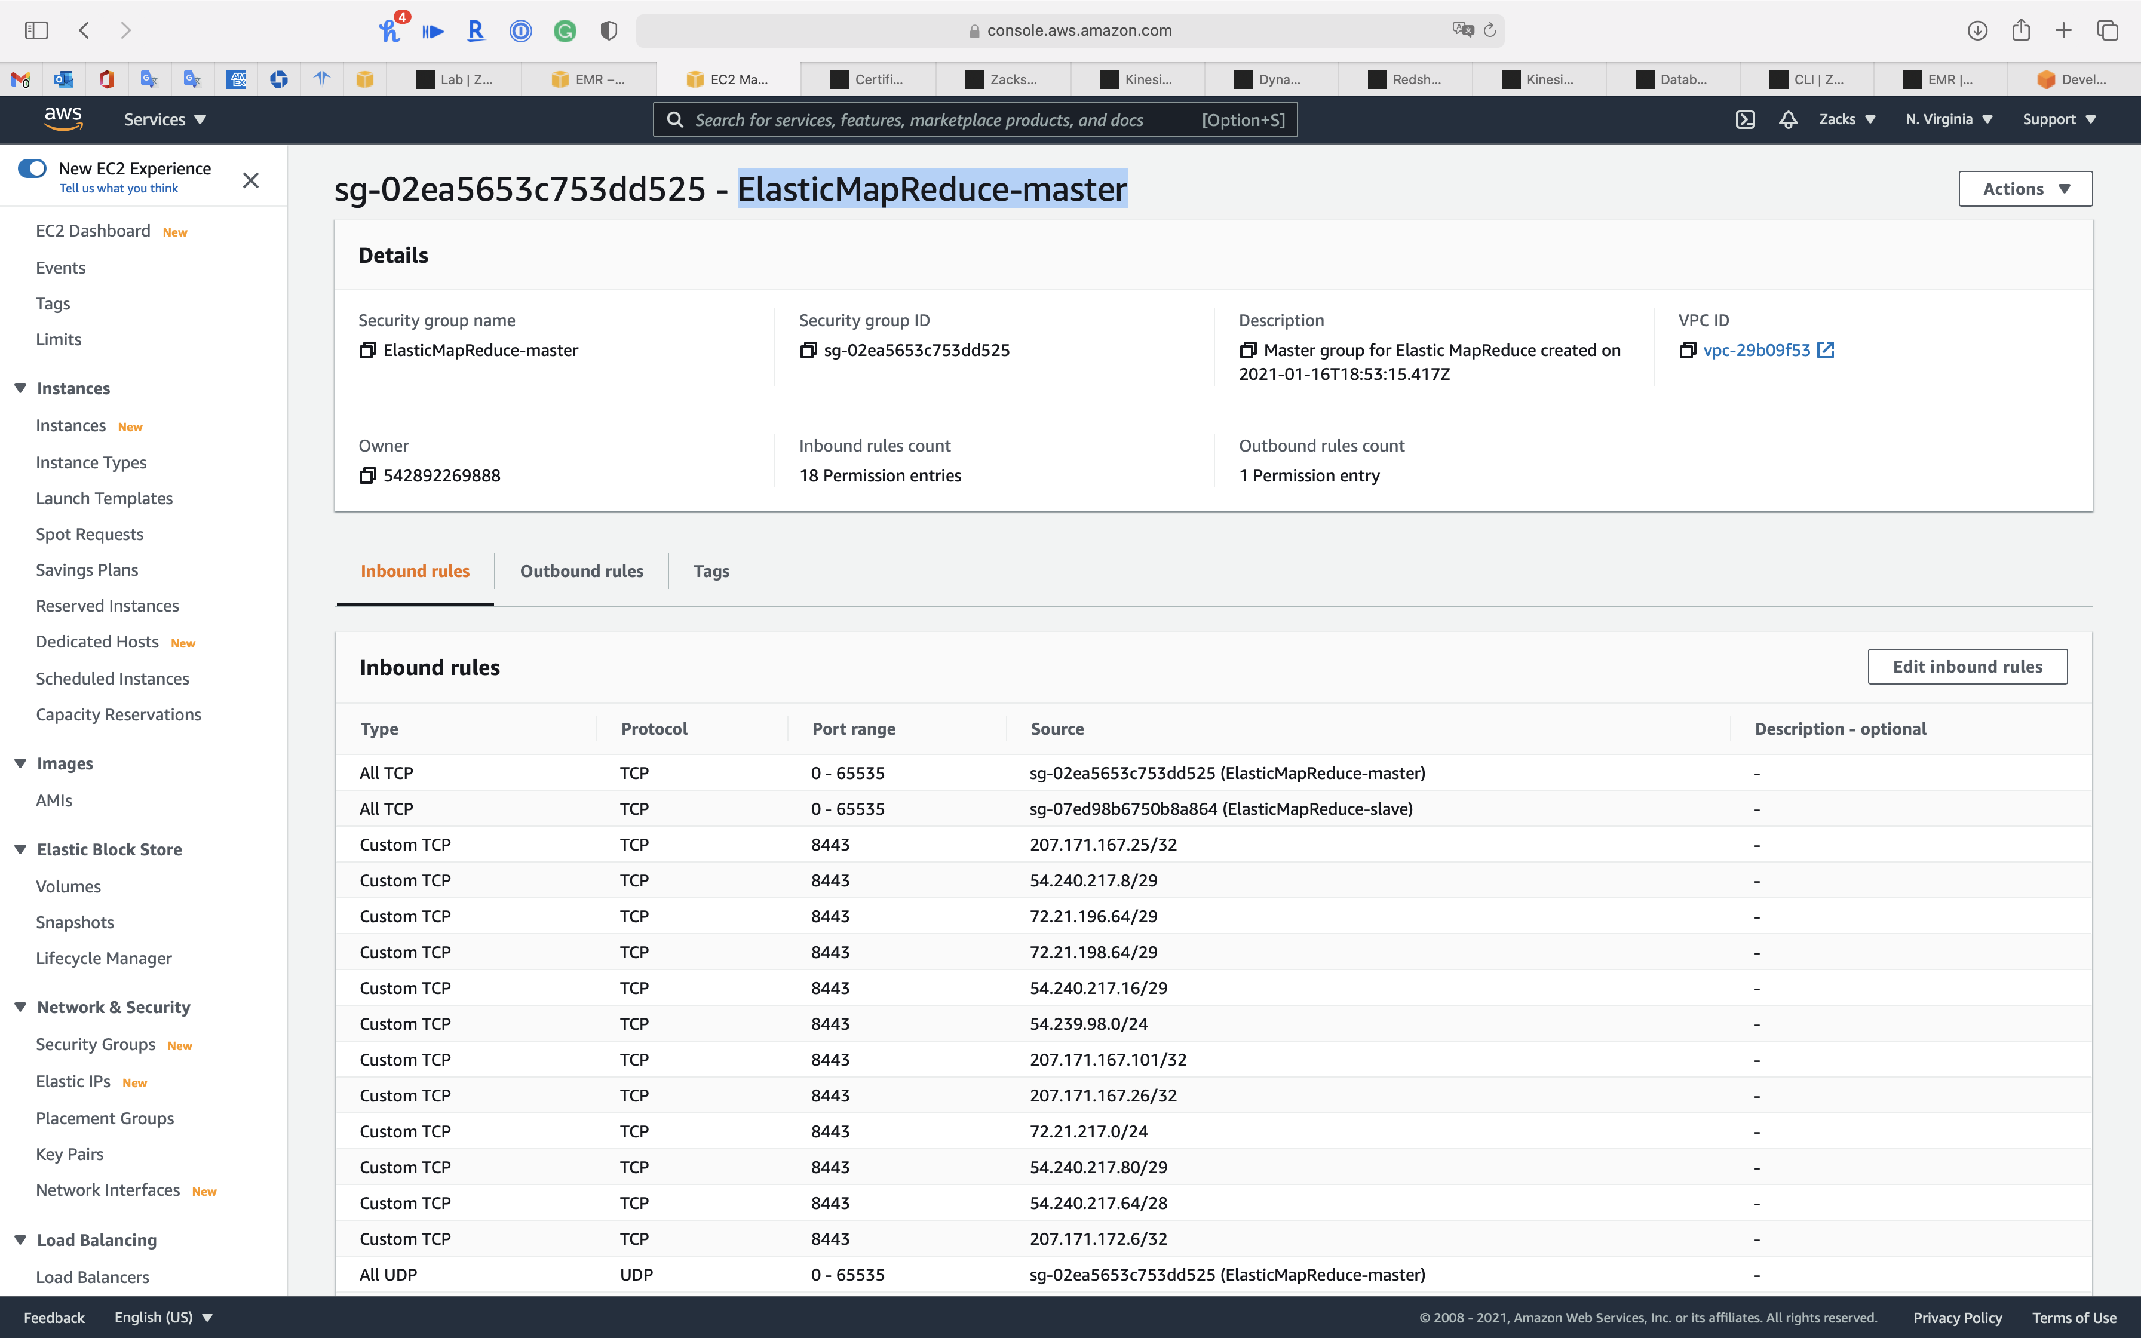Click the AWS logo home icon

64,119
